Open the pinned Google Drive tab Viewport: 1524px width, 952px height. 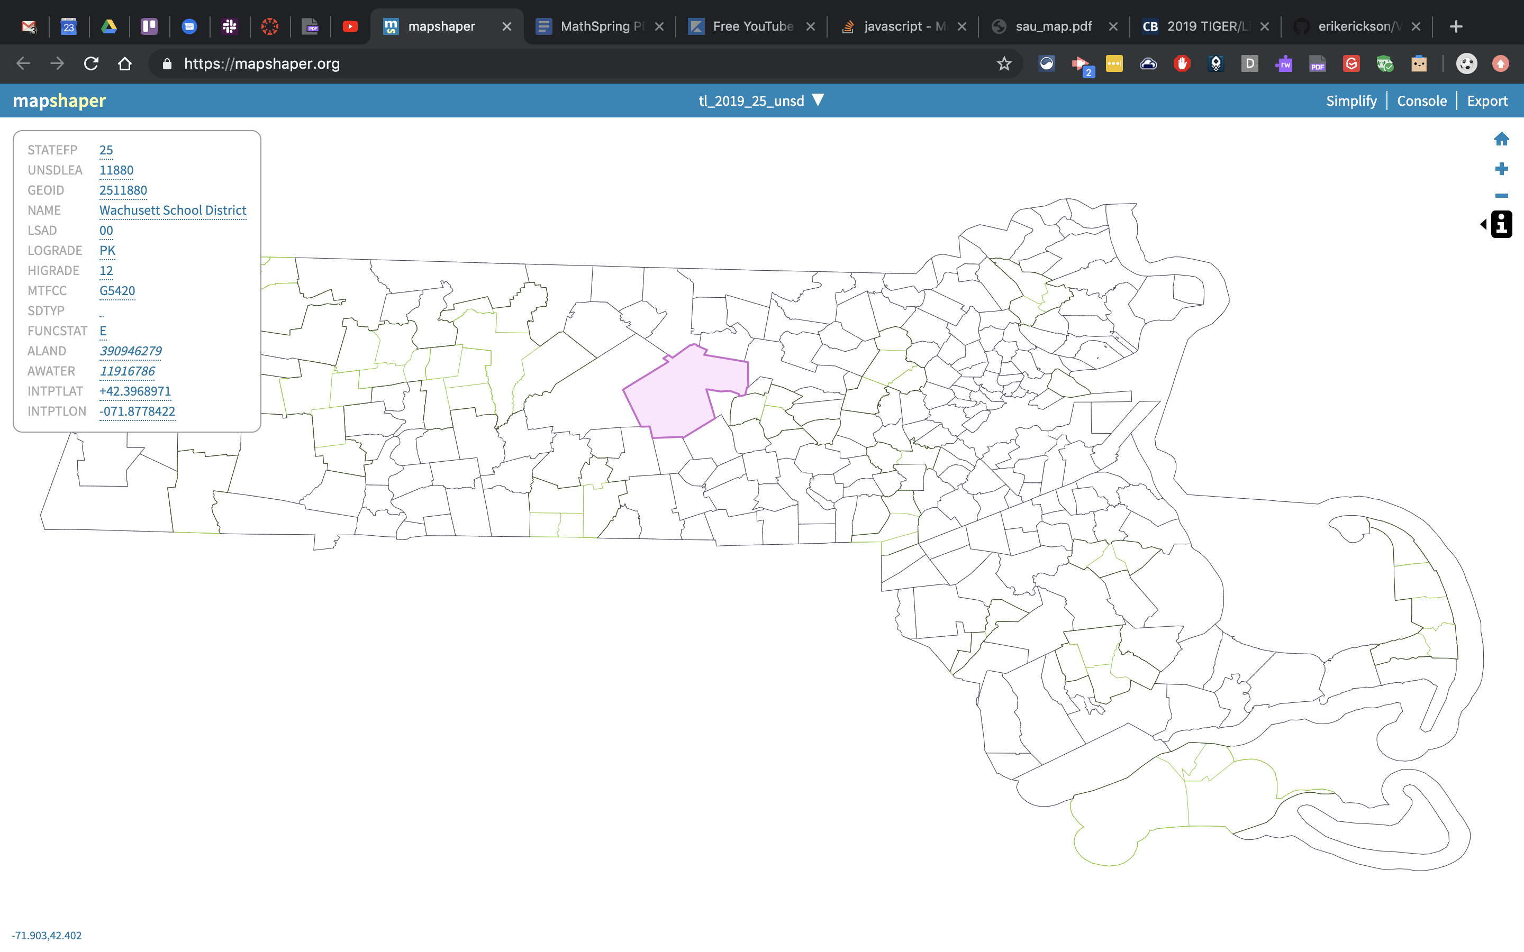(x=109, y=26)
